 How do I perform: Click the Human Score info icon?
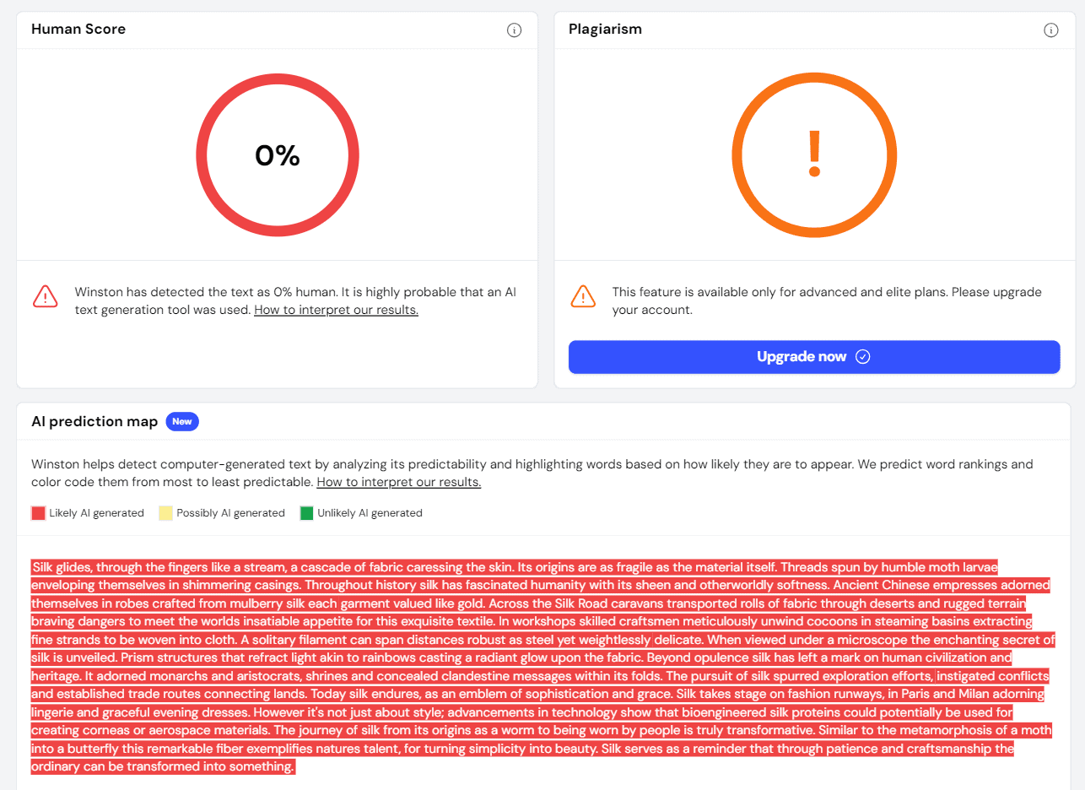(x=514, y=30)
